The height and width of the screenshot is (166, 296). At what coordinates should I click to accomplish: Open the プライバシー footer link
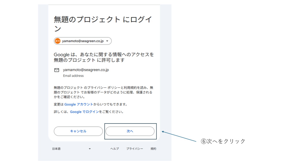(x=134, y=149)
